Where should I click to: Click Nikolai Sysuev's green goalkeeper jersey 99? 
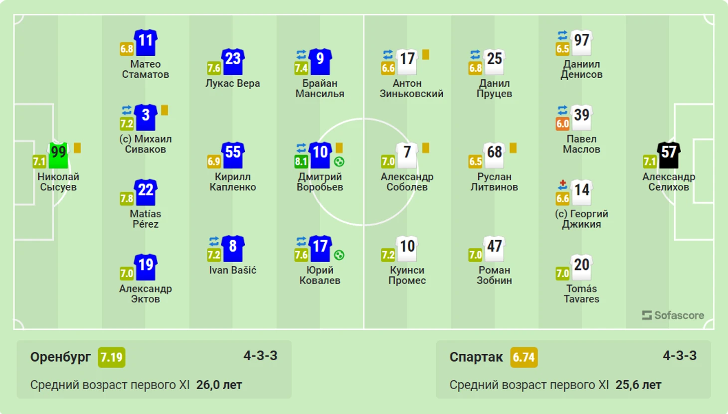tap(58, 154)
